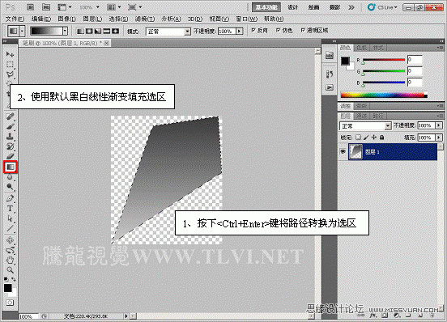Open the 图像(I) menu
The width and height of the screenshot is (447, 322).
pyautogui.click(x=66, y=19)
